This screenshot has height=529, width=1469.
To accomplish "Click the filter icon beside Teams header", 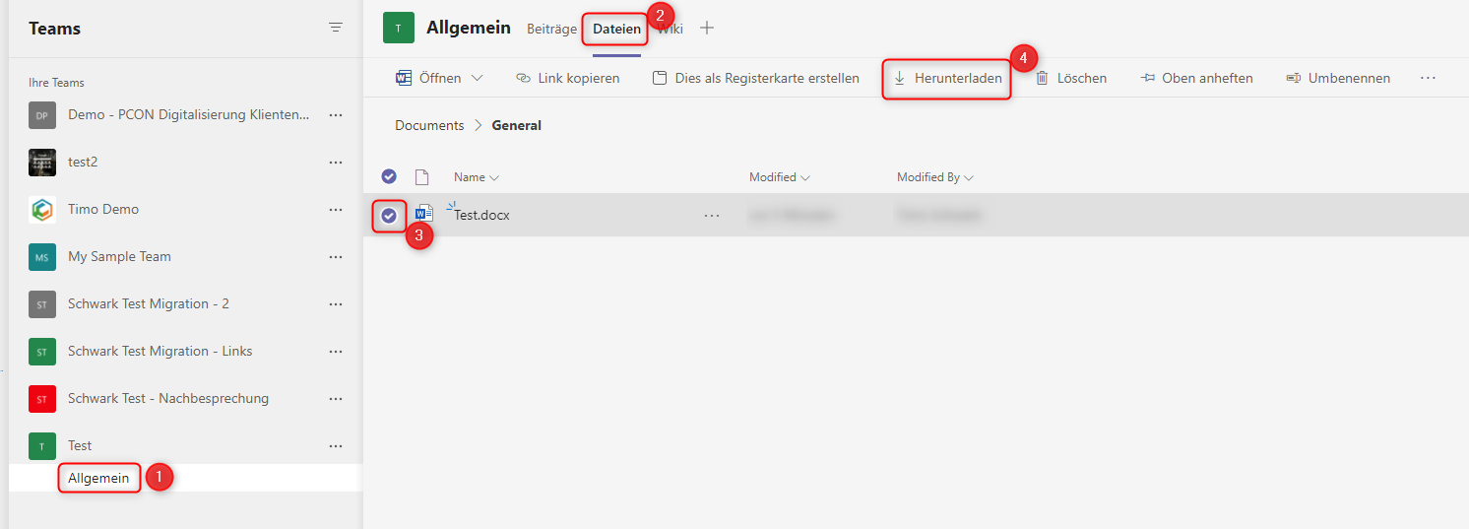I will (x=336, y=28).
